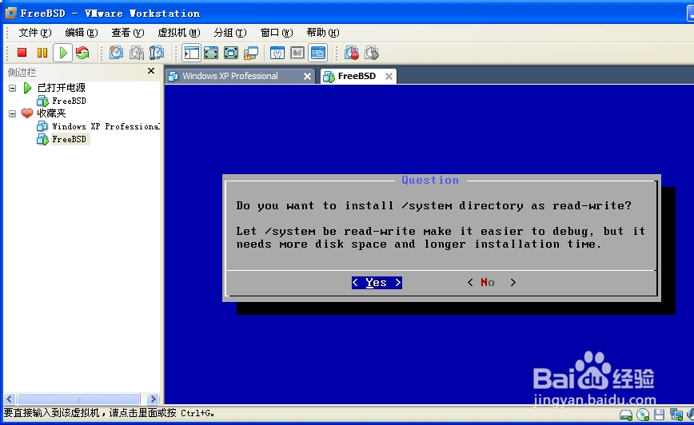The width and height of the screenshot is (694, 425).
Task: Choose Yes in the Question dialog
Action: [377, 283]
